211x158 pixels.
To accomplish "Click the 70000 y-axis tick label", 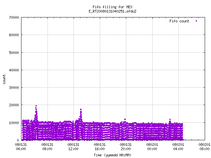I will click(14, 17).
